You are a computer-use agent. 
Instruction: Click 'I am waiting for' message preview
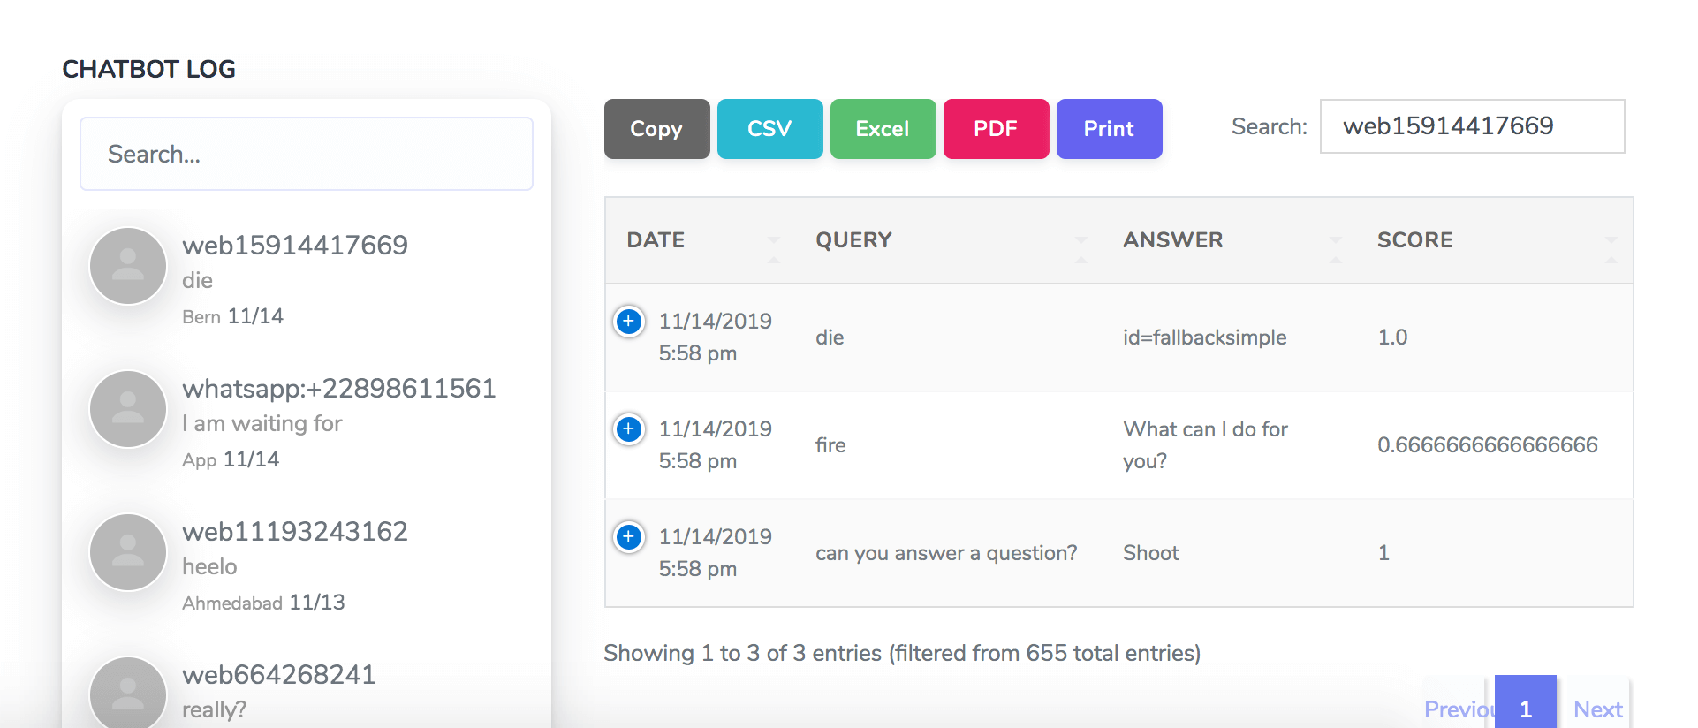[262, 424]
